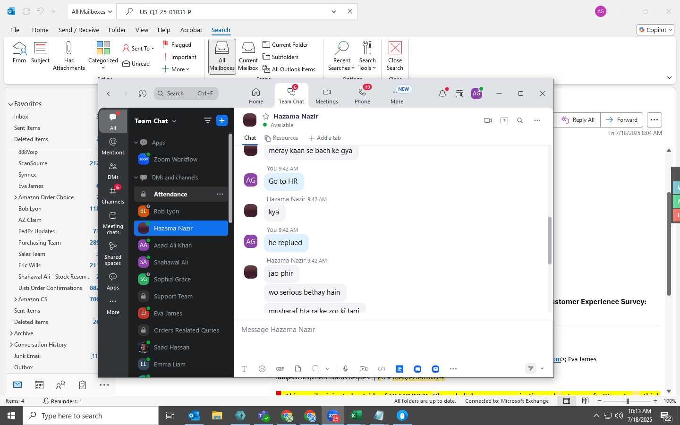Record a video message
Screen dimensions: 680x425
click(x=364, y=369)
